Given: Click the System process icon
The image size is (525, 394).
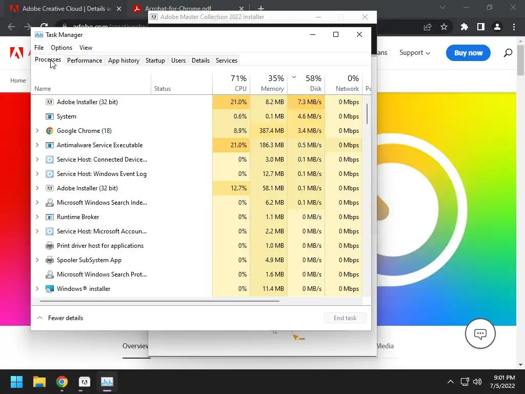Looking at the screenshot, I should (50, 116).
